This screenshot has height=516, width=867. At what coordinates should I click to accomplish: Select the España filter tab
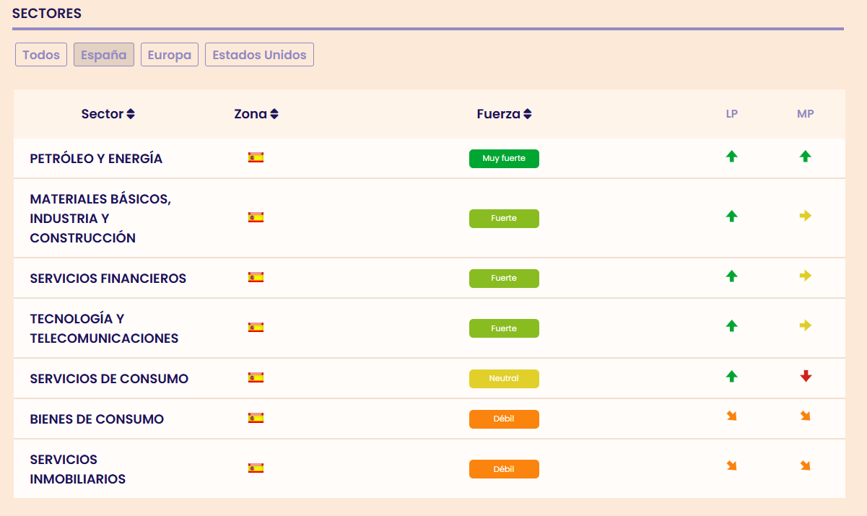[104, 55]
